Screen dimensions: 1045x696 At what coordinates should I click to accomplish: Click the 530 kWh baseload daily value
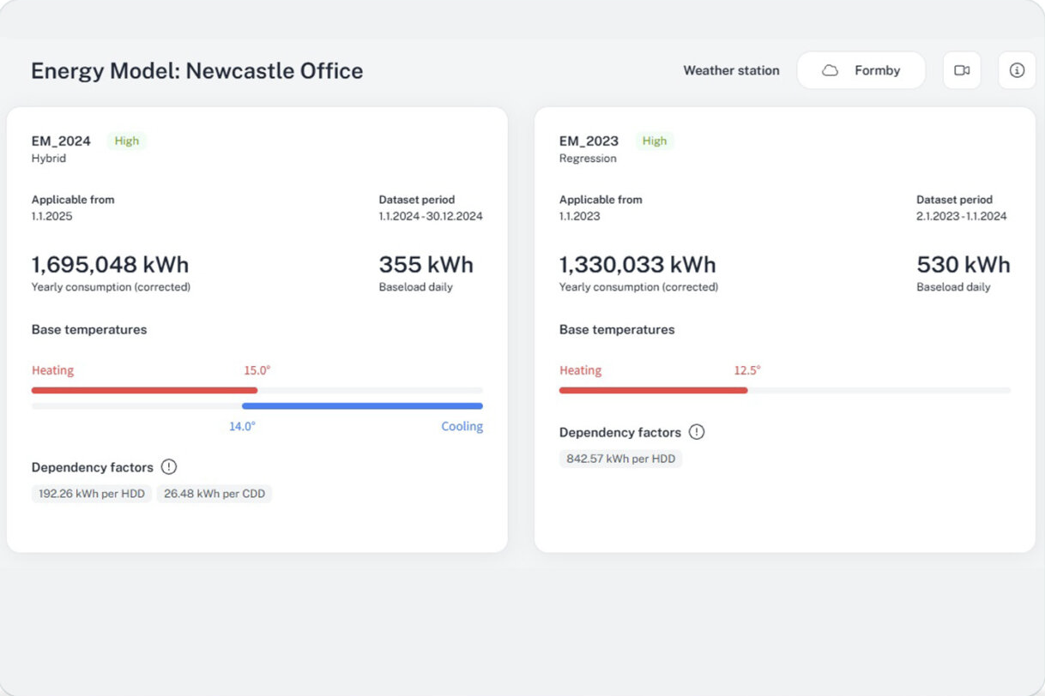[x=963, y=265]
